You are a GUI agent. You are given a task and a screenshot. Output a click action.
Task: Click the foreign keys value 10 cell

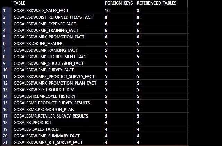pos(119,11)
